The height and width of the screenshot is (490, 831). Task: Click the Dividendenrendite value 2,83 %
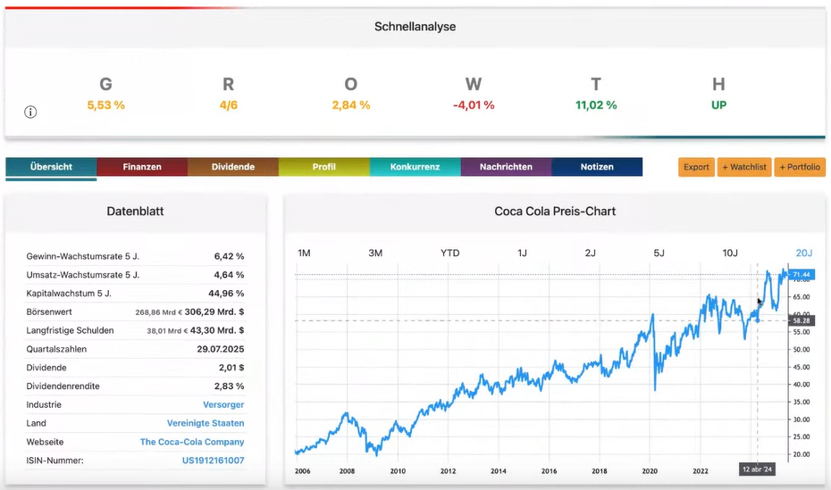[x=229, y=386]
